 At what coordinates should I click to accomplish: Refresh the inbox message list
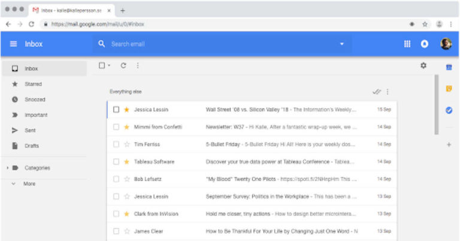click(123, 65)
